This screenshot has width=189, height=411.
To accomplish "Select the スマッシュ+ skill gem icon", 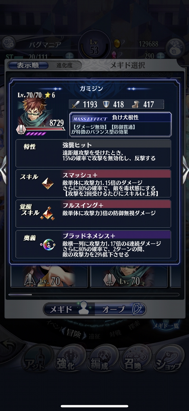I will [x=48, y=183].
